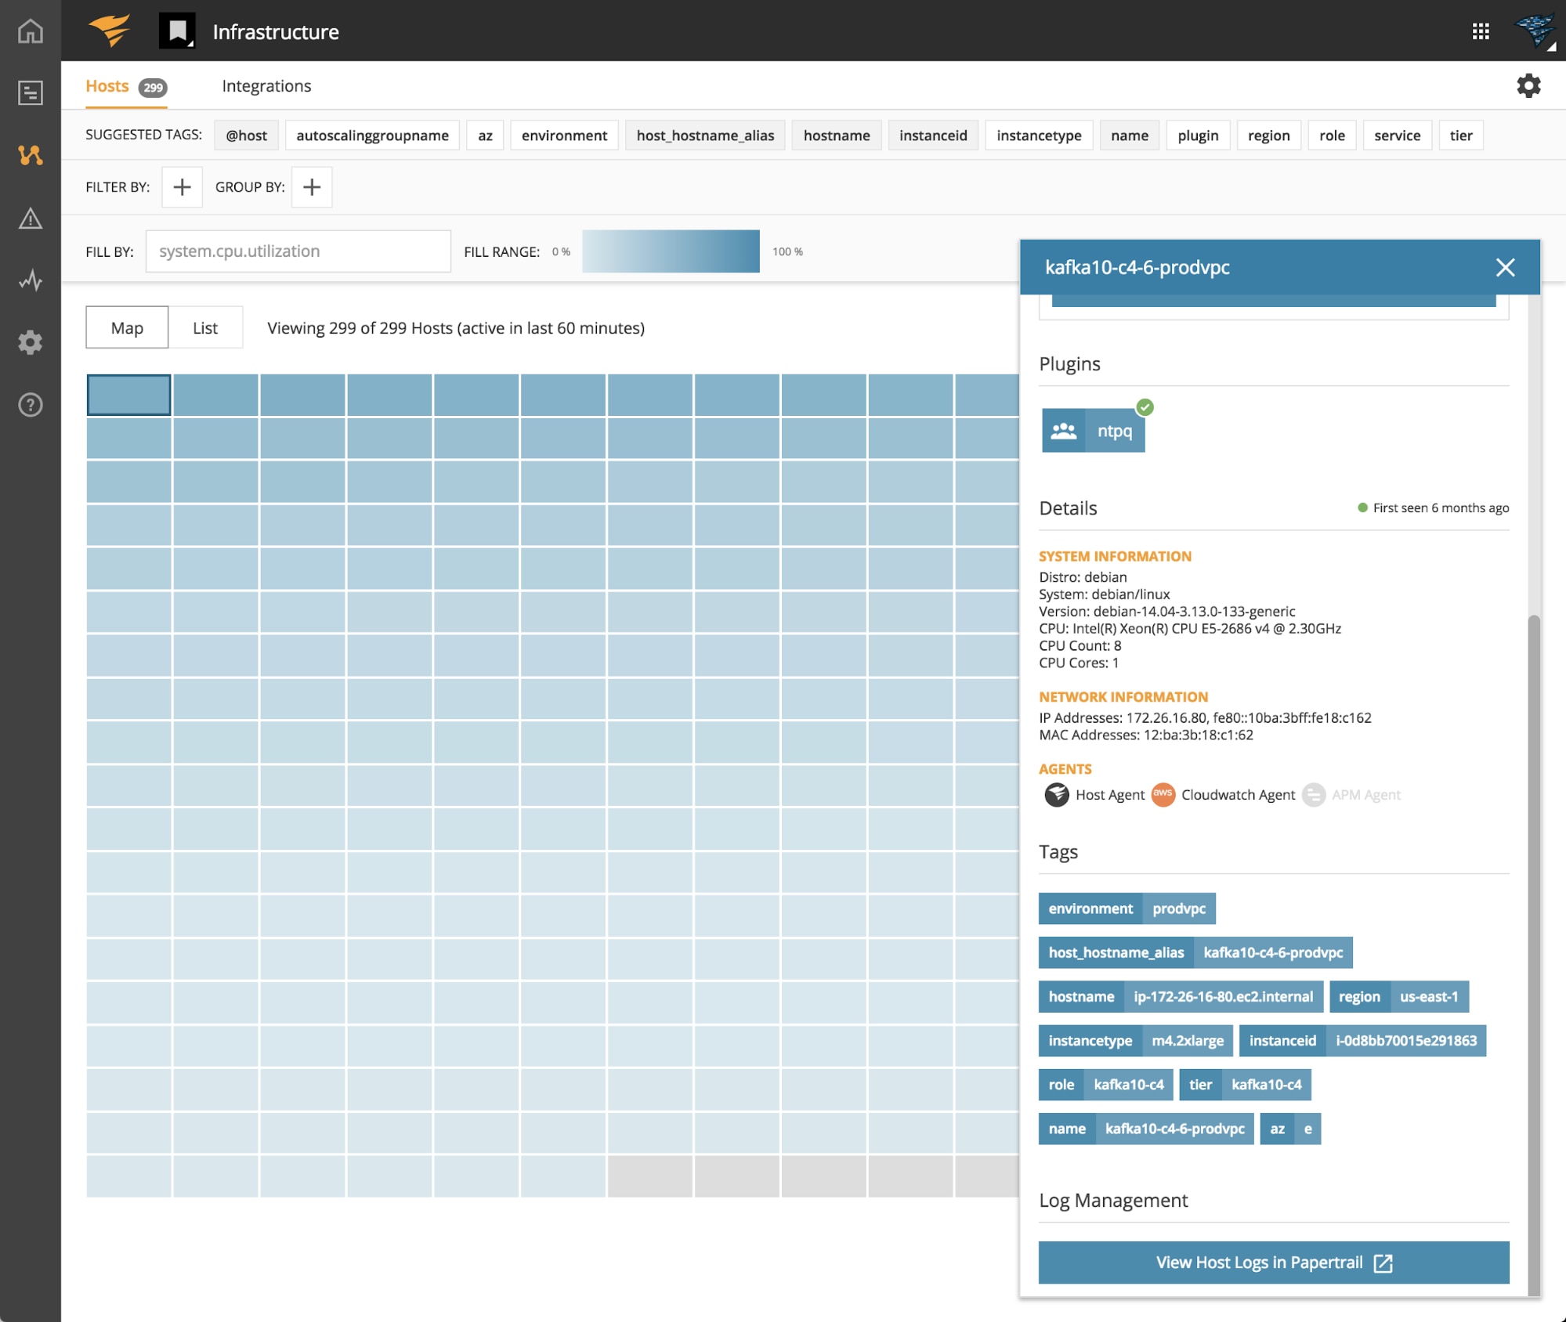1566x1322 pixels.
Task: Click the system.cpu.utilization input field
Action: click(296, 249)
